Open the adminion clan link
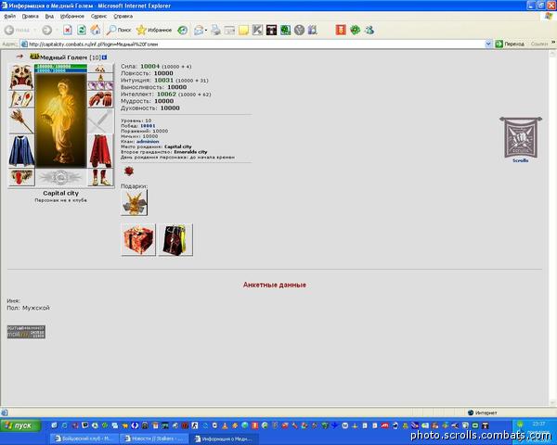This screenshot has height=445, width=557. [148, 141]
